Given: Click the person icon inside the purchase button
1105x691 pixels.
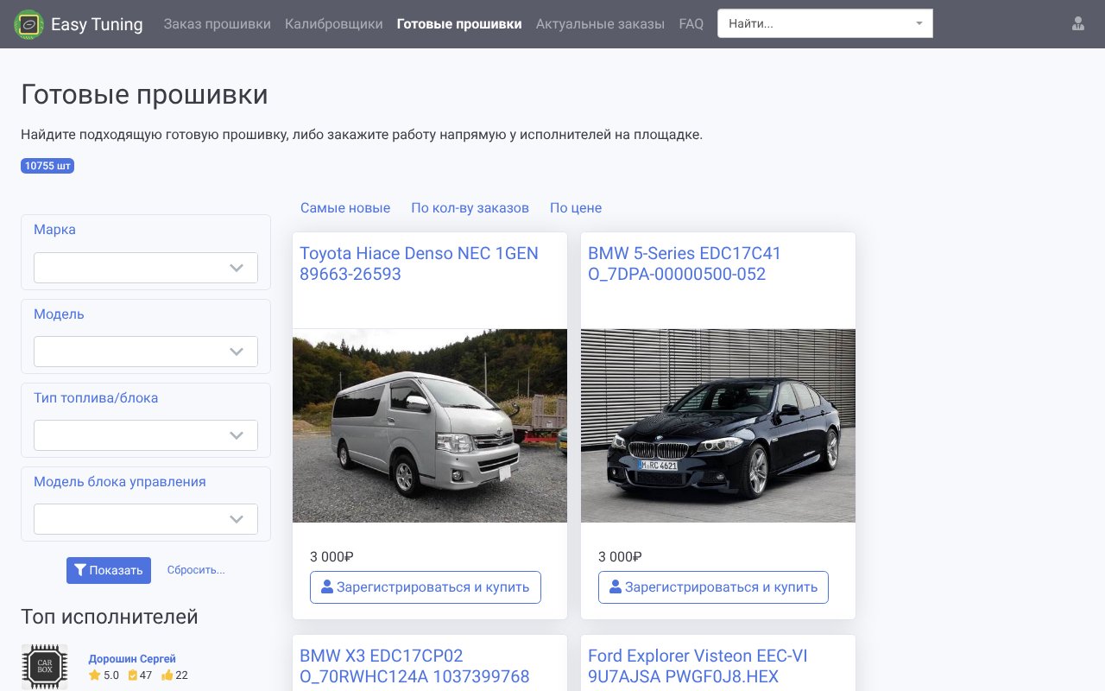Looking at the screenshot, I should tap(327, 586).
